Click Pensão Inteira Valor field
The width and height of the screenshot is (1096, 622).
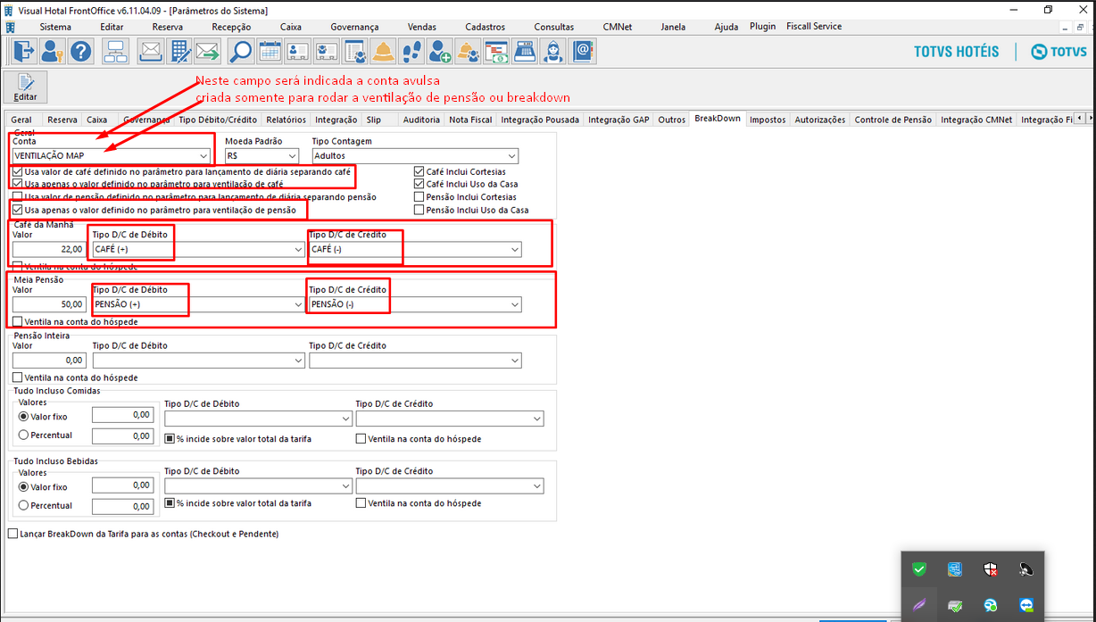[x=49, y=361]
